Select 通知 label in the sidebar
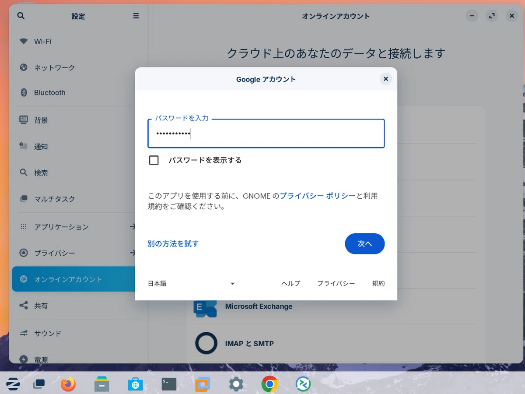The width and height of the screenshot is (525, 394). click(x=41, y=146)
